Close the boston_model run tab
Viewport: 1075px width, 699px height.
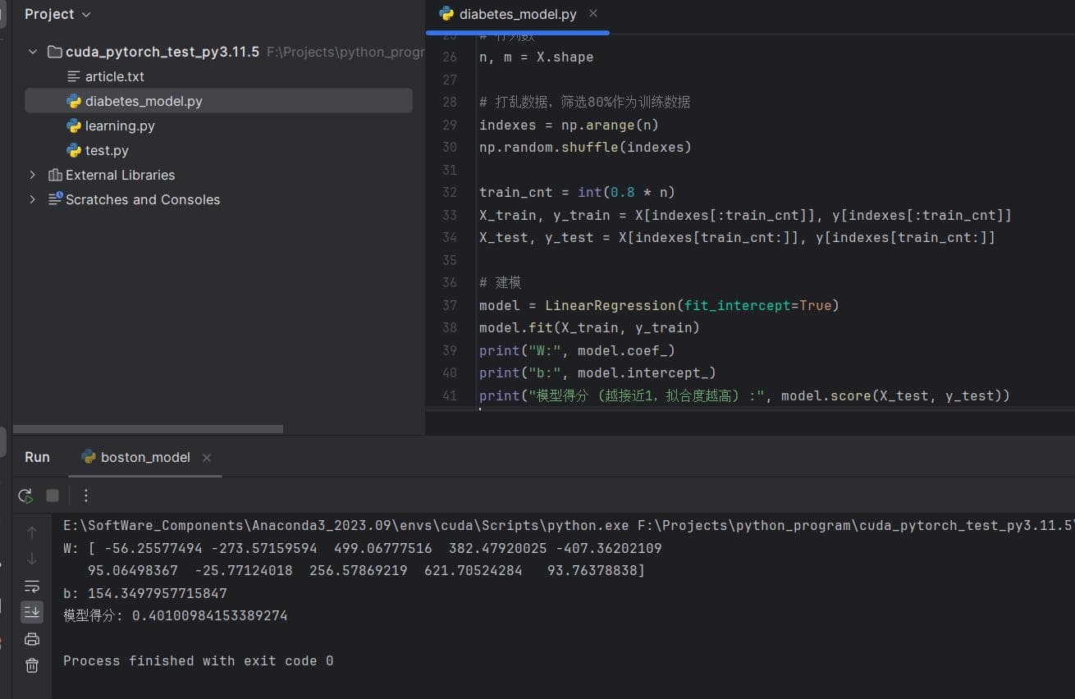(x=207, y=458)
